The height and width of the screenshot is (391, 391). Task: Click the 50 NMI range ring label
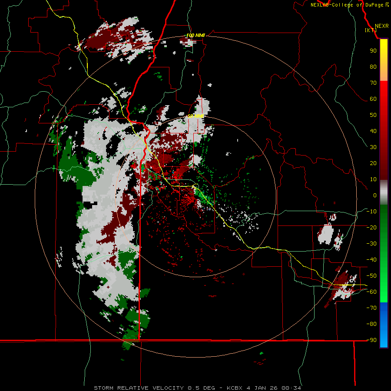tap(196, 116)
